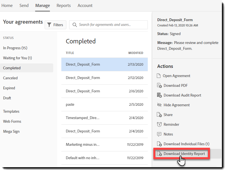Viewport: 225px width, 170px height.
Task: Switch to the Reports tab
Action: pos(64,6)
